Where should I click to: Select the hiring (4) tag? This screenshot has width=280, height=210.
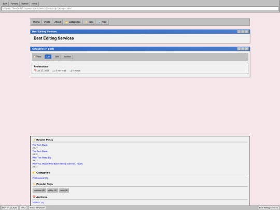tap(64, 190)
